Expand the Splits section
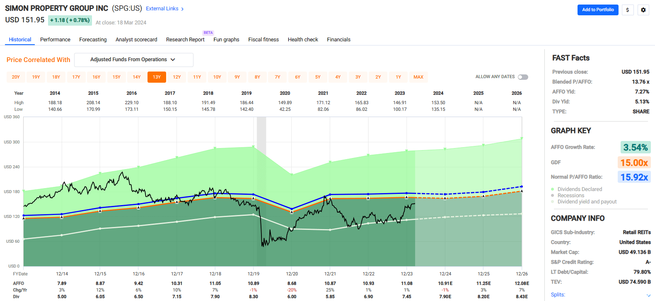Image resolution: width=655 pixels, height=301 pixels. click(x=558, y=295)
